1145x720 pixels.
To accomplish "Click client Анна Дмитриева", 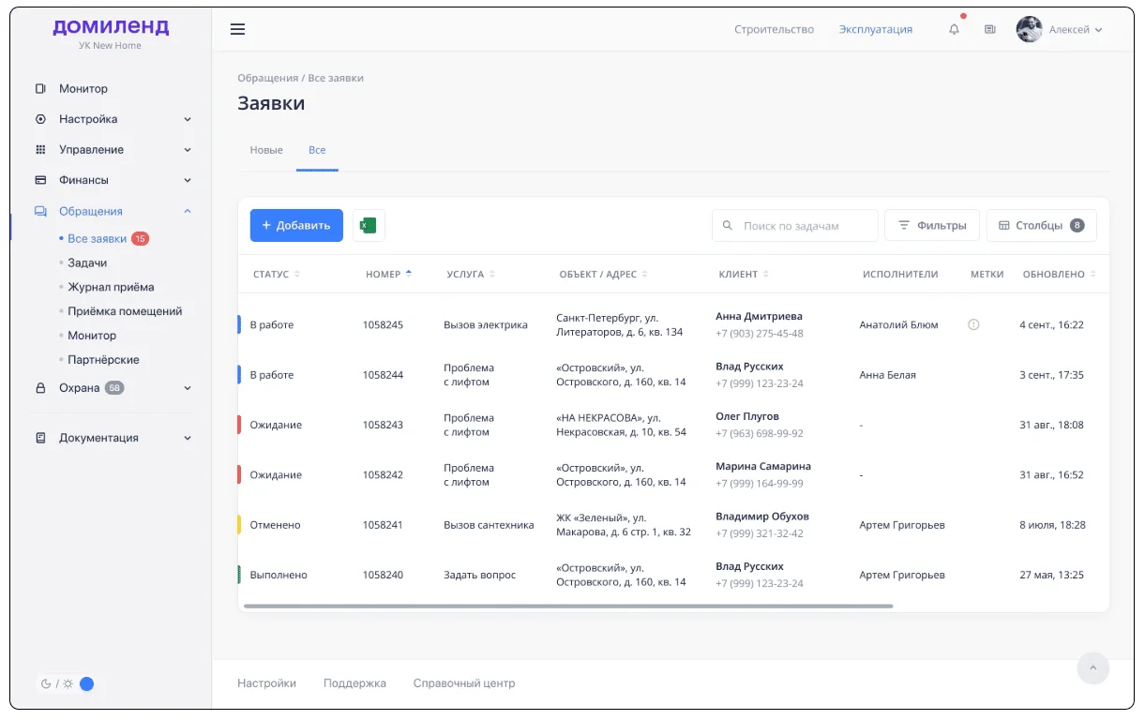I will point(759,317).
